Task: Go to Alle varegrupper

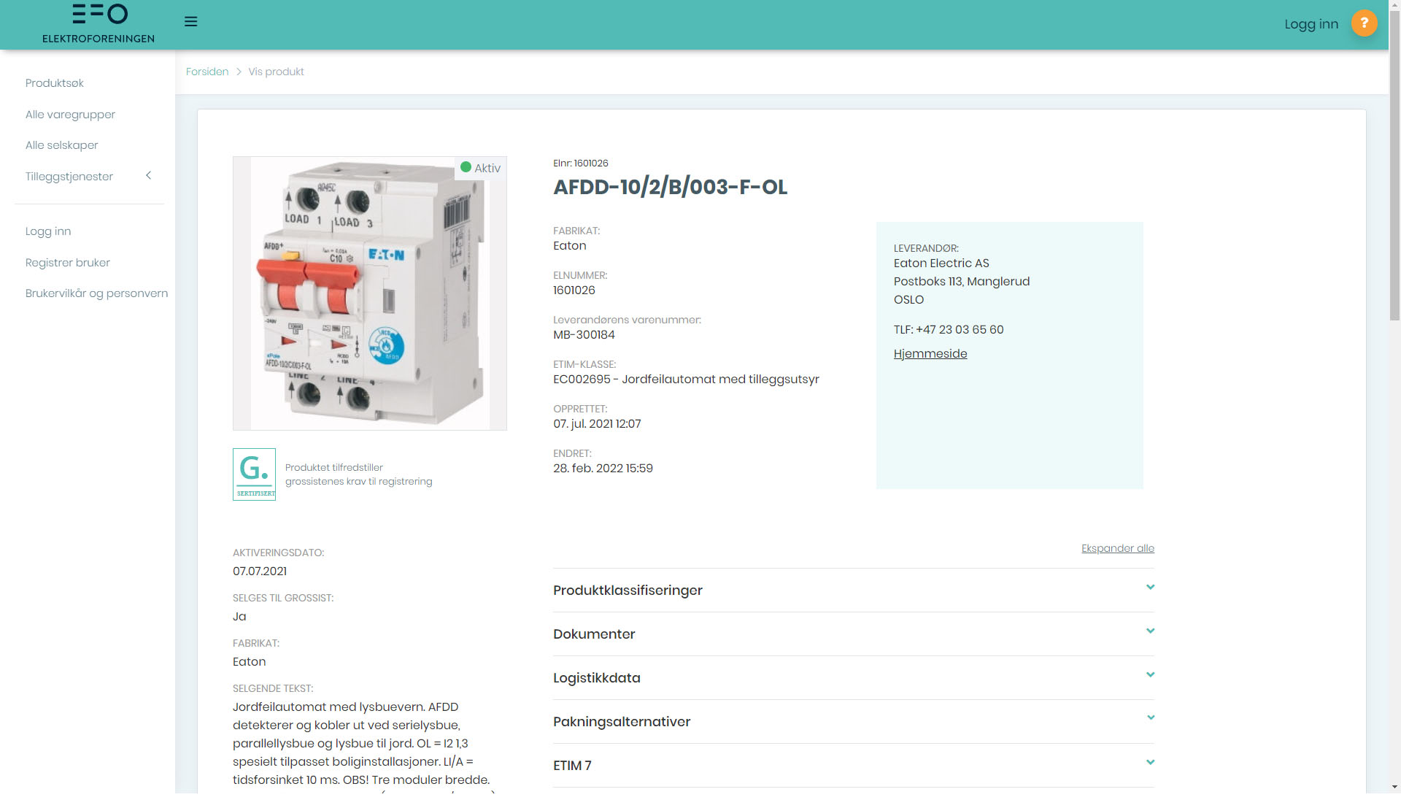Action: 70,115
